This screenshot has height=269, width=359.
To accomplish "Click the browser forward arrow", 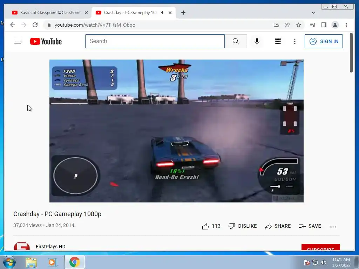I will point(24,25).
